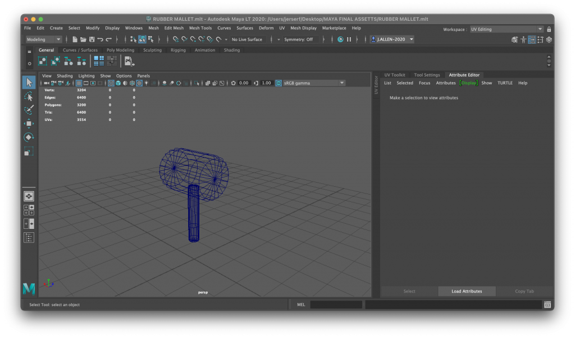This screenshot has height=338, width=575.
Task: Expand the Workspace UV Editing dropdown
Action: [506, 29]
